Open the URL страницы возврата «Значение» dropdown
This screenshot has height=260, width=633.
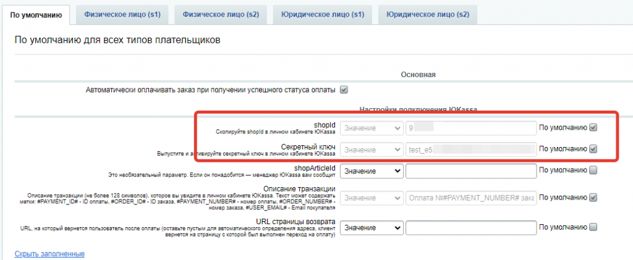pyautogui.click(x=372, y=227)
